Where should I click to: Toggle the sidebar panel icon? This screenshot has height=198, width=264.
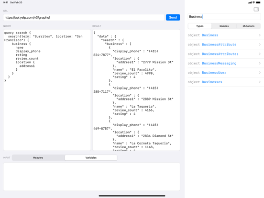(256, 9)
